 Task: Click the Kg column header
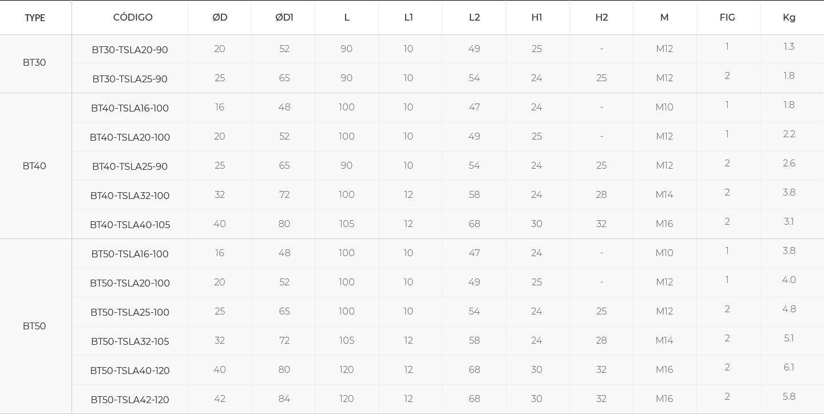789,17
